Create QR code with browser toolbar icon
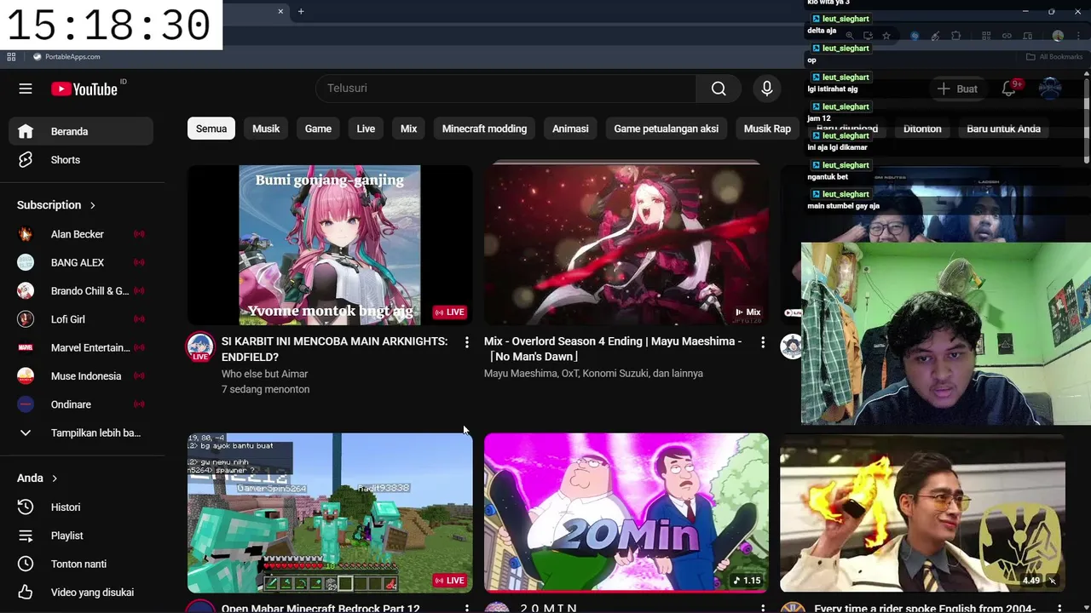The height and width of the screenshot is (613, 1091). pos(986,36)
